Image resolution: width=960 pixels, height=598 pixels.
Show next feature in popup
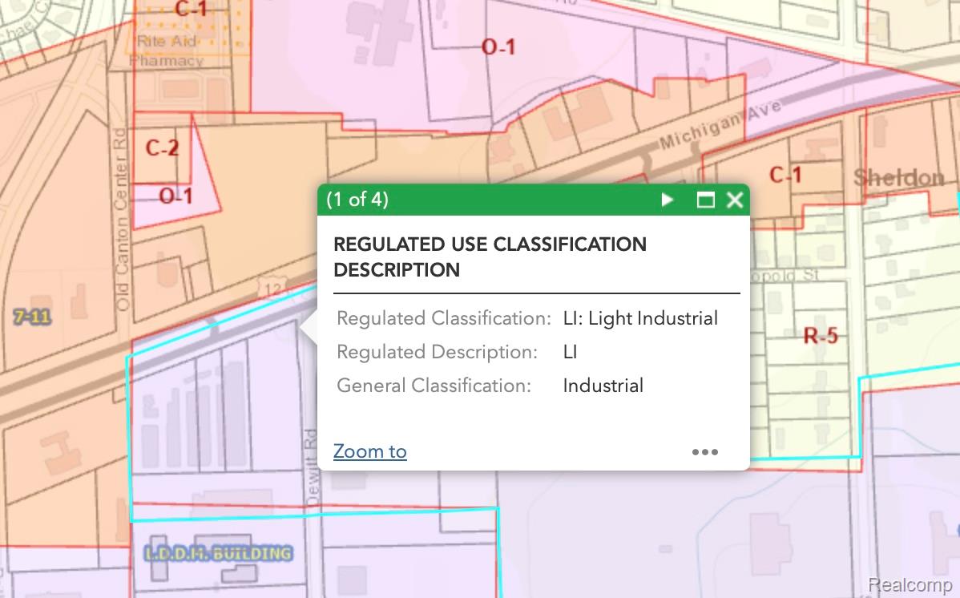point(667,200)
